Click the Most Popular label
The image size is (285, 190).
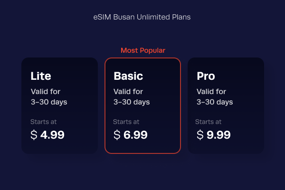(x=142, y=50)
